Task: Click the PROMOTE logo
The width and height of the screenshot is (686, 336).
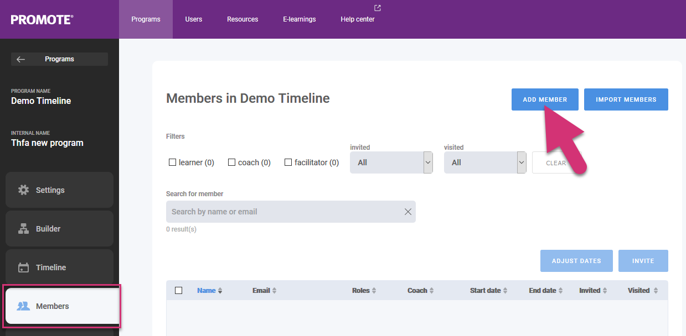Action: pos(42,19)
